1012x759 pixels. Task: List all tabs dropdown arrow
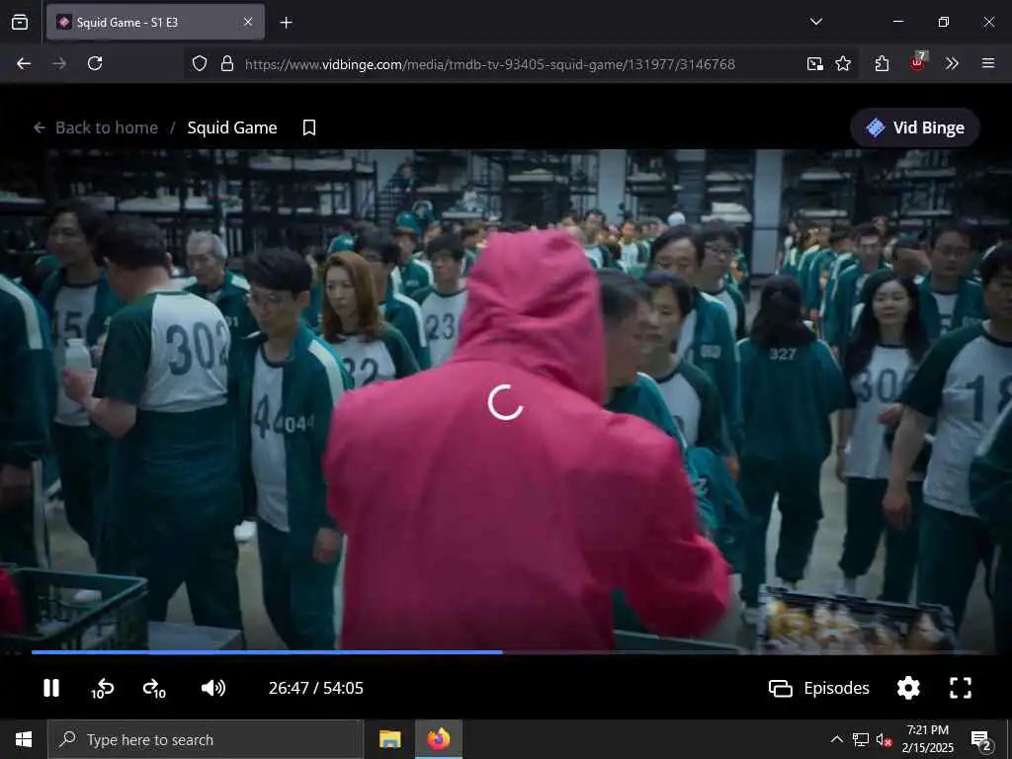coord(815,22)
